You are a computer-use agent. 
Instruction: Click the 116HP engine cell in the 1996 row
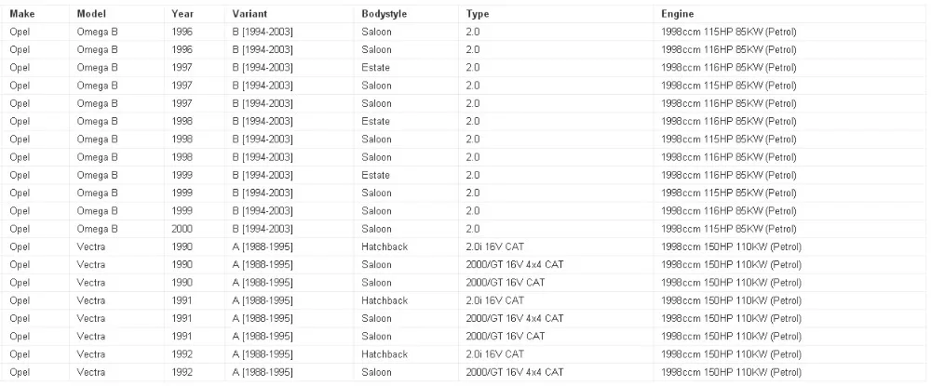tap(728, 50)
